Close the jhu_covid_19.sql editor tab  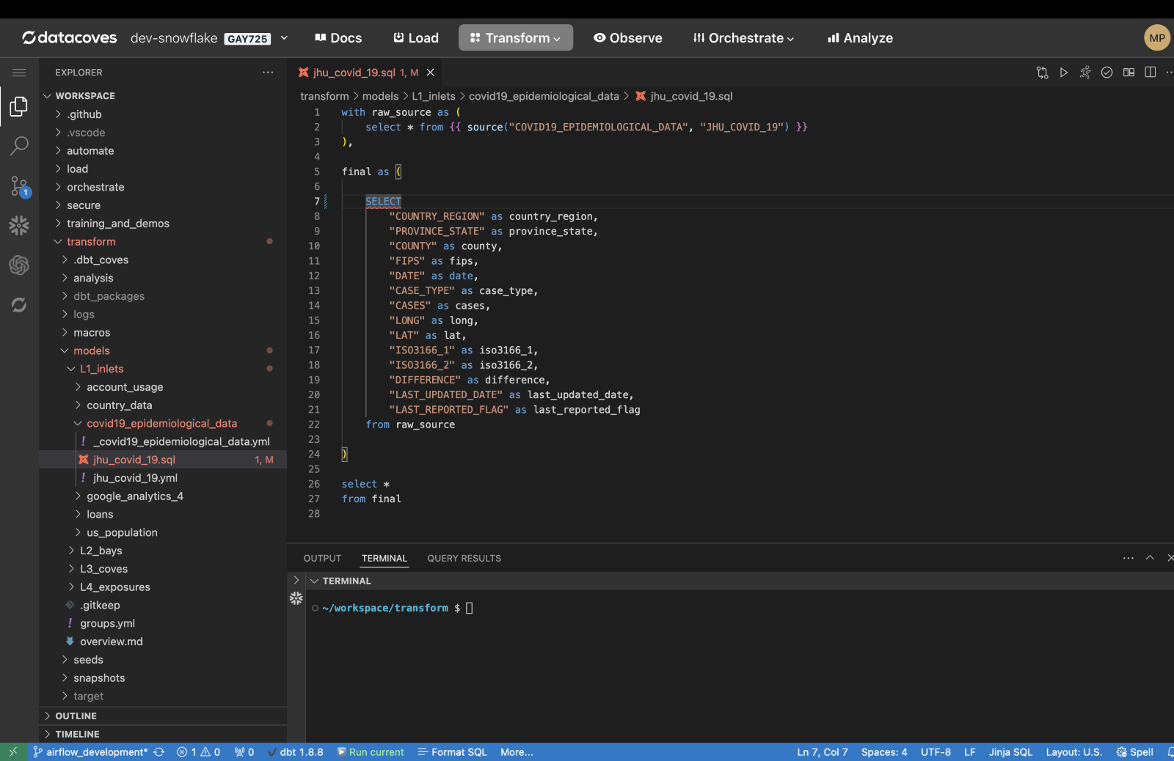click(431, 73)
